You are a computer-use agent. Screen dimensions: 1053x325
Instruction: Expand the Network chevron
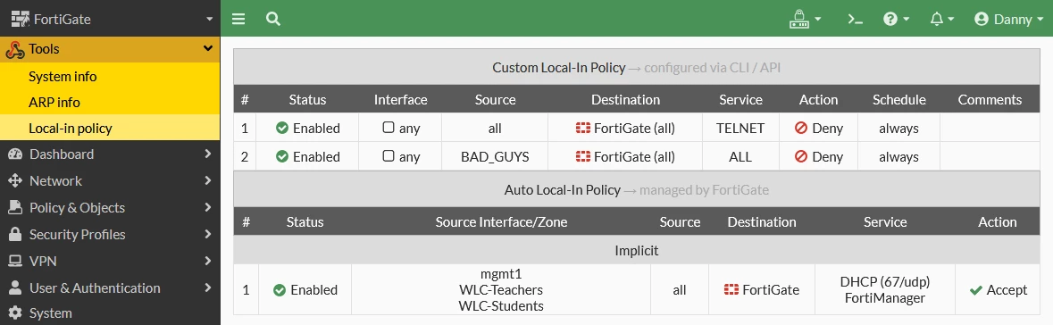point(207,180)
